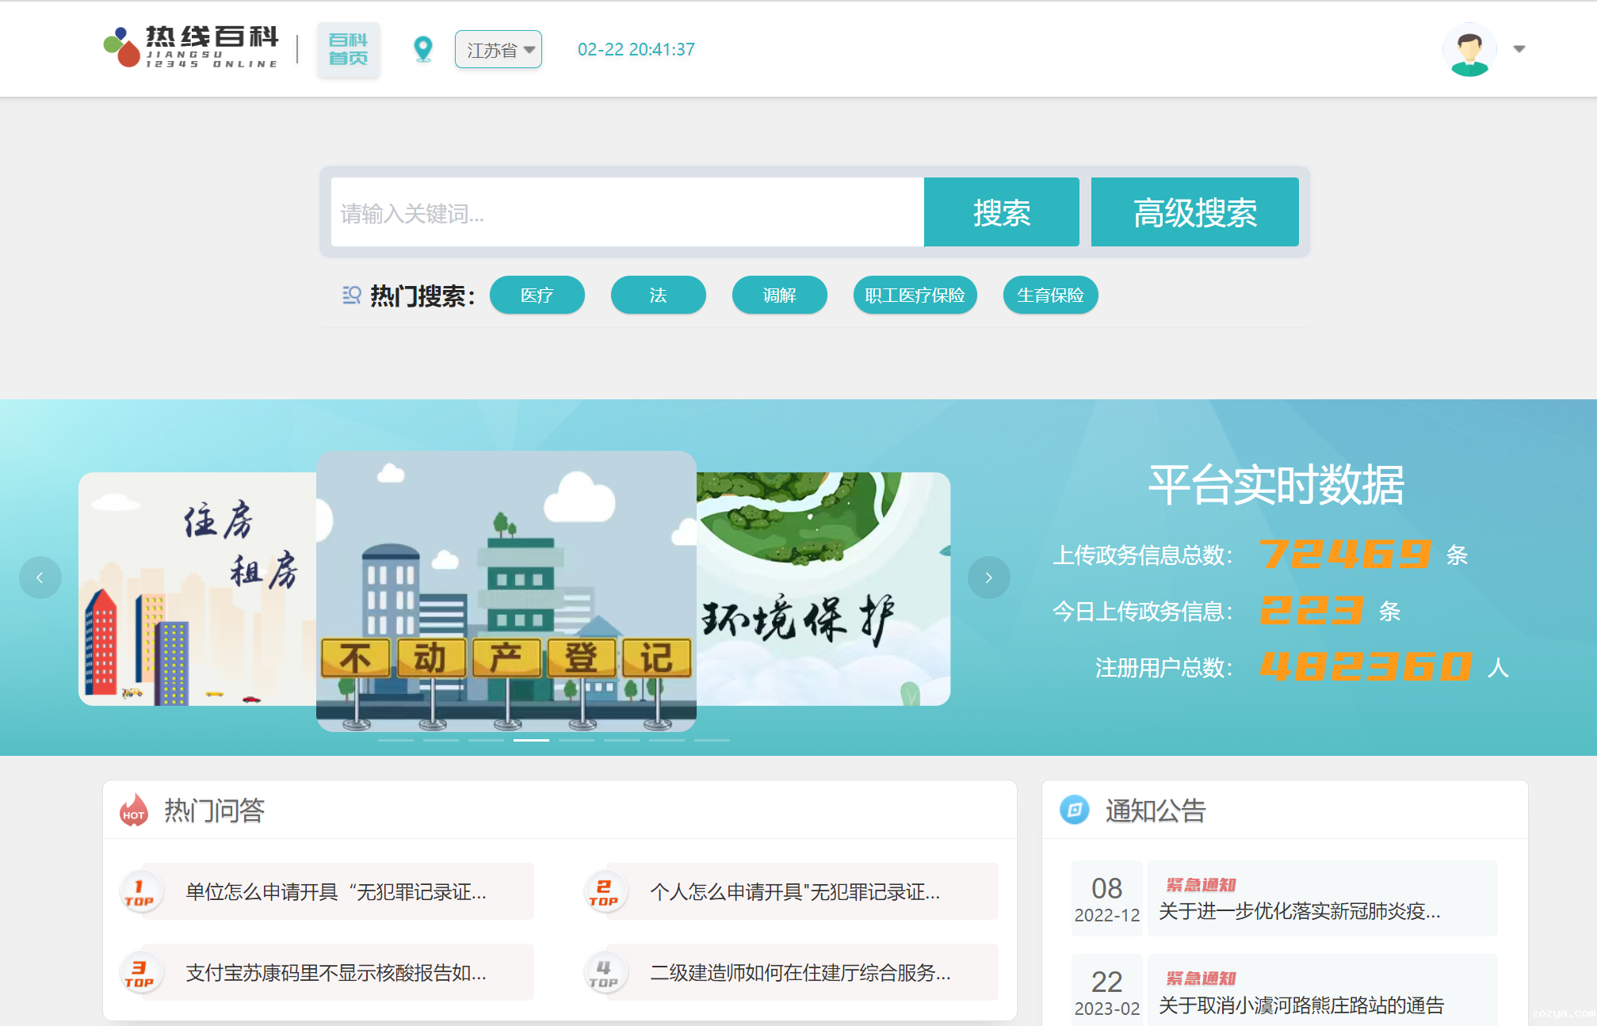
Task: Select the 职工医疗保险 hot search tag
Action: 915,295
